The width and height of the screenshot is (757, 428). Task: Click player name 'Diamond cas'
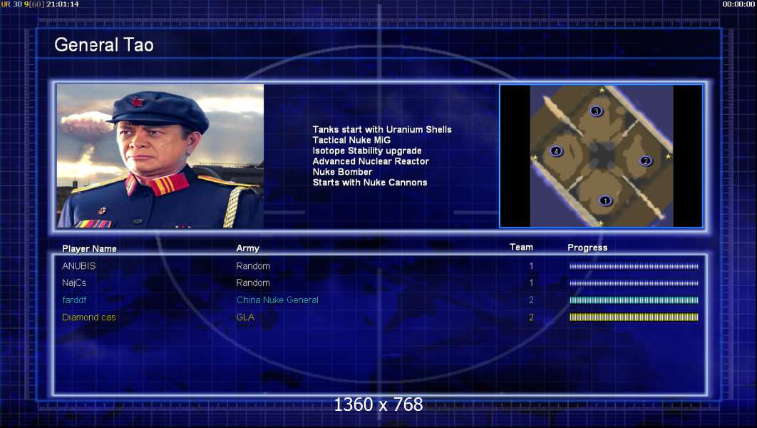coord(89,317)
